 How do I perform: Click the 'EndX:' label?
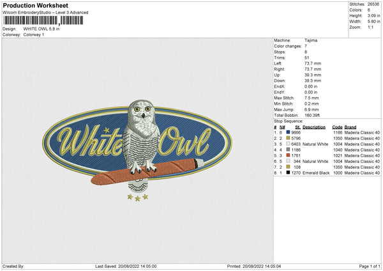(x=280, y=86)
